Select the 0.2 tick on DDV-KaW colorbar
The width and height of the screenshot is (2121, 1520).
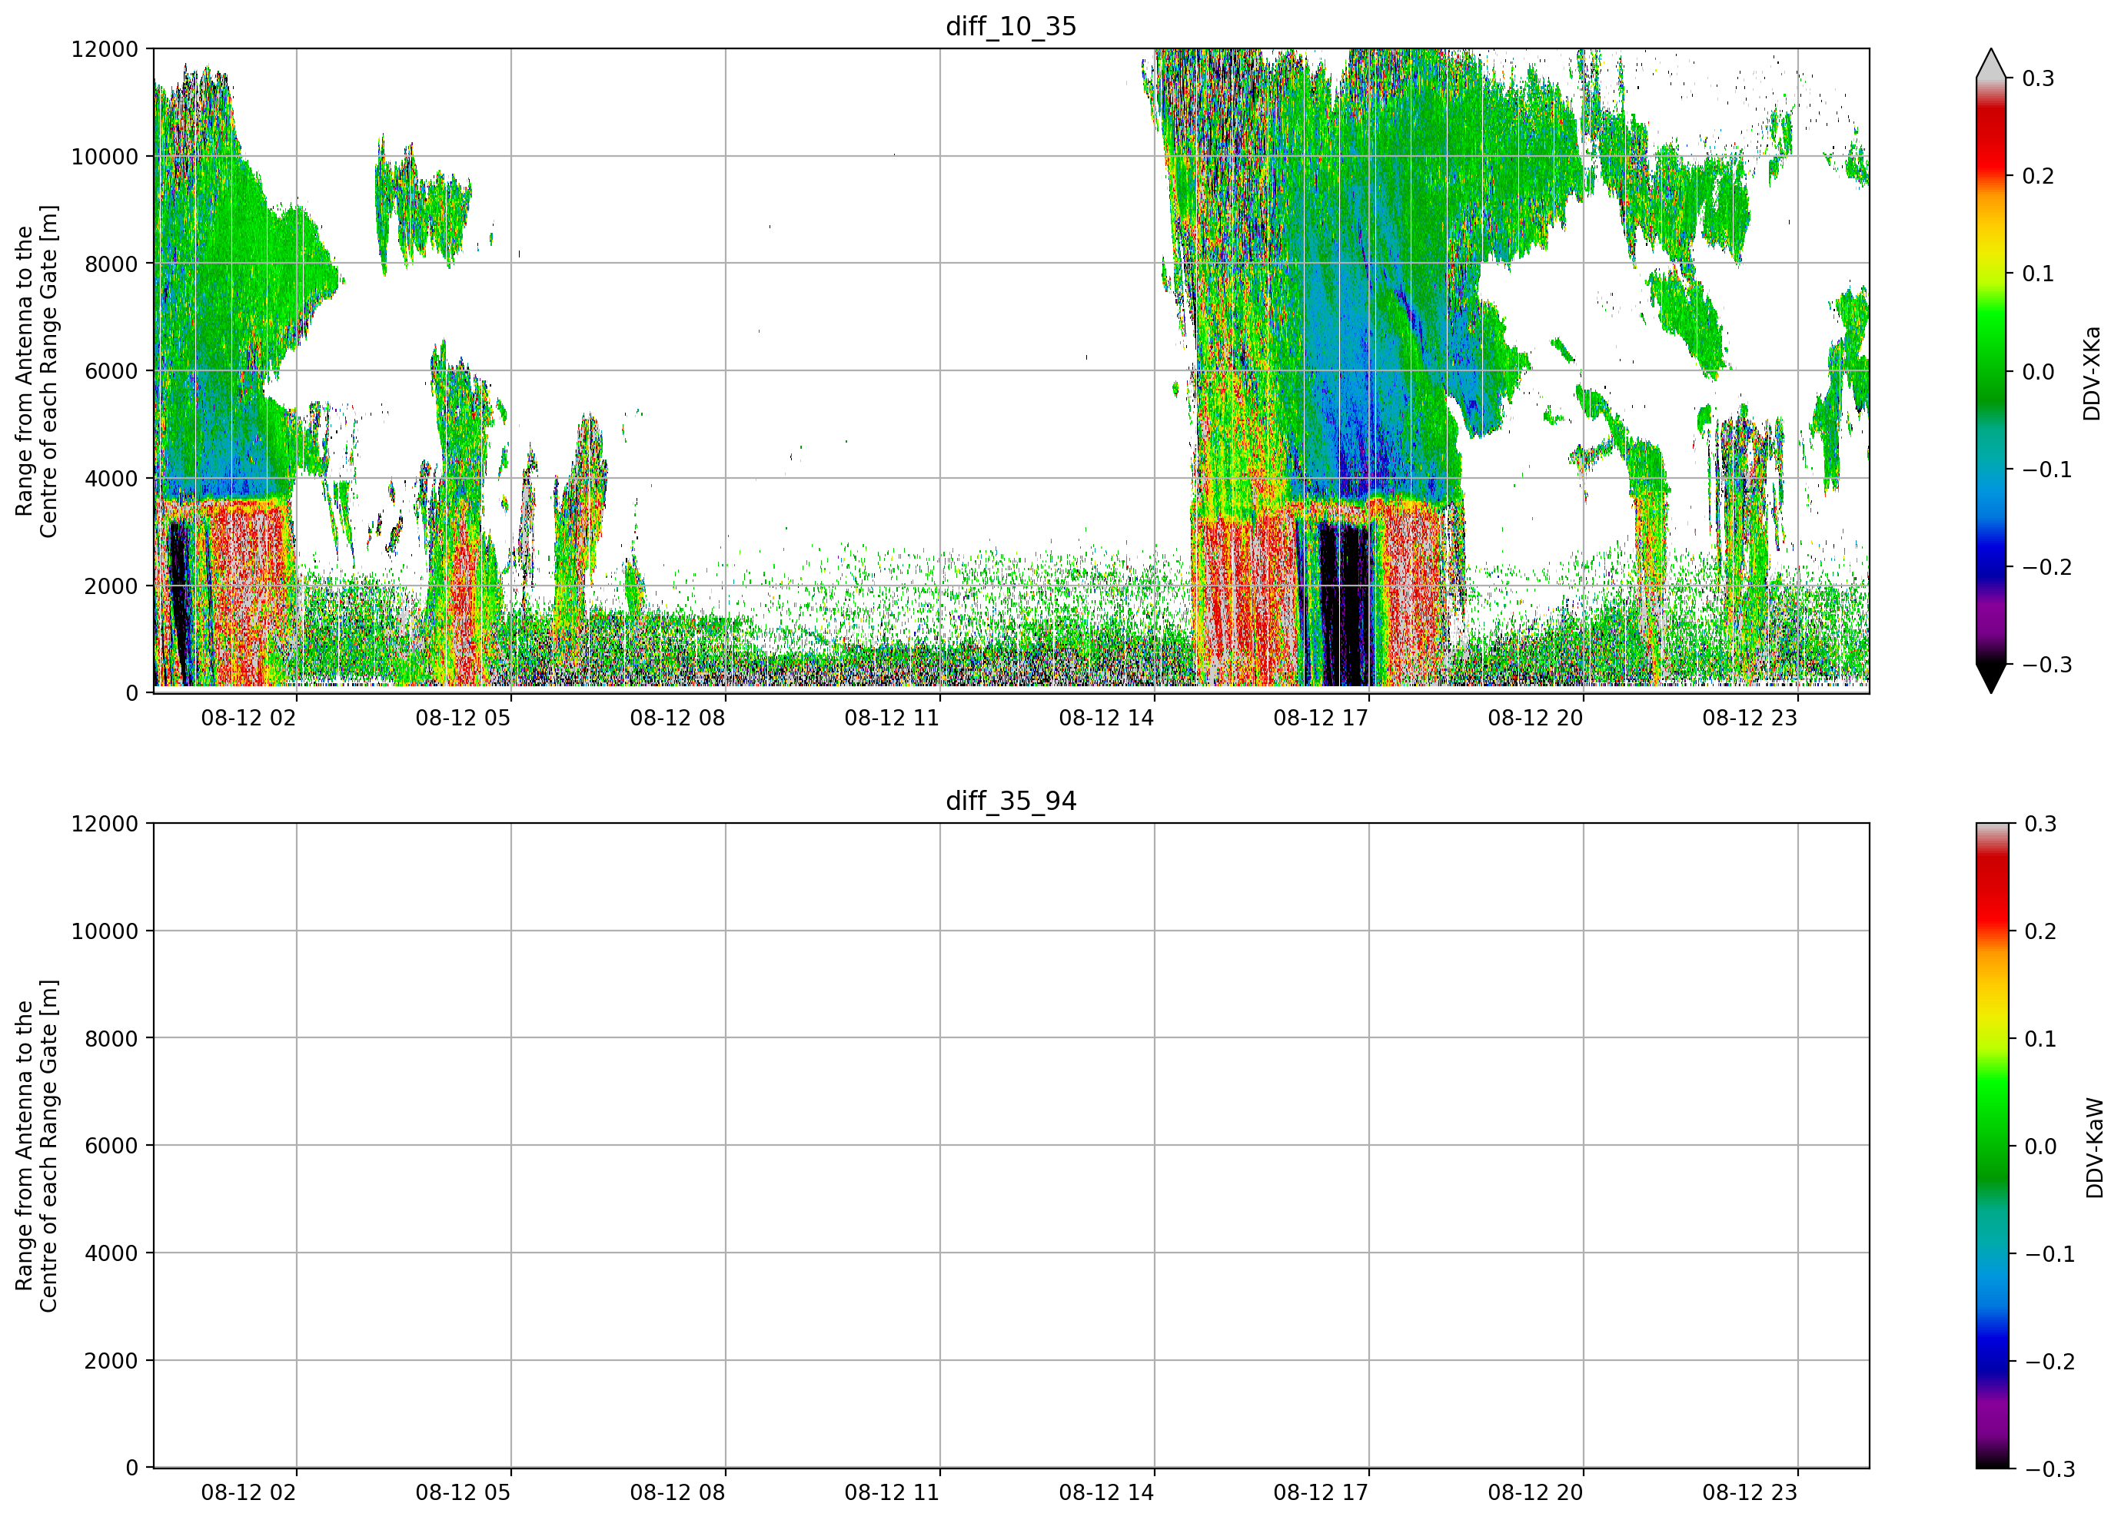pyautogui.click(x=2040, y=931)
